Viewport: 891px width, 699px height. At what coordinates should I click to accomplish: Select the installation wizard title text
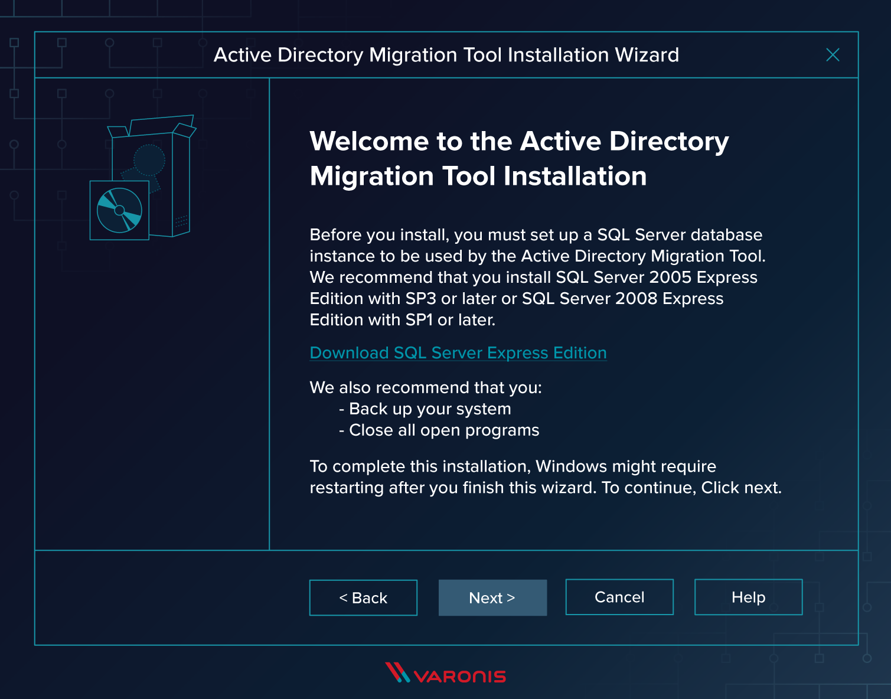tap(446, 55)
